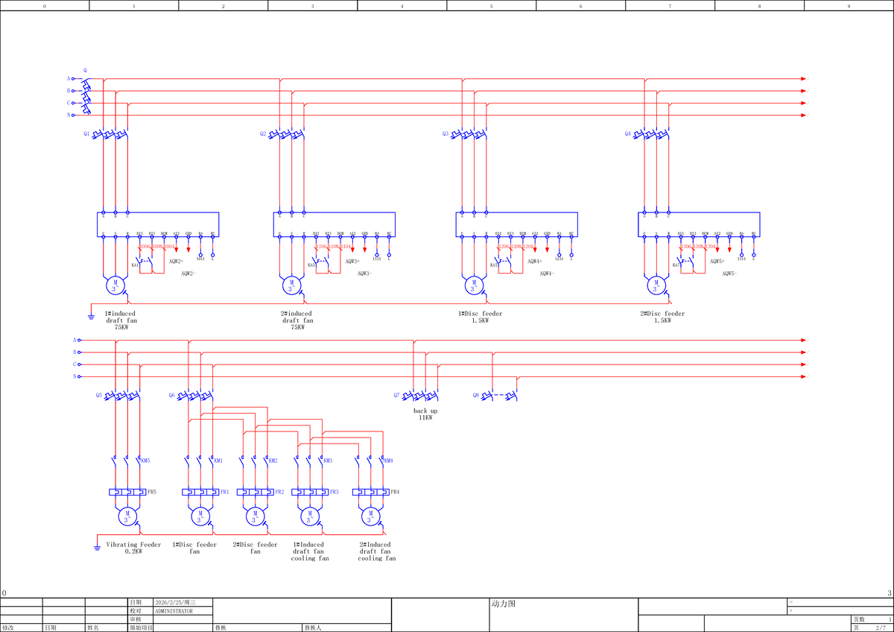Select the 1#Disc feeder 1.5KW motor symbol
The width and height of the screenshot is (894, 632).
coord(474,285)
